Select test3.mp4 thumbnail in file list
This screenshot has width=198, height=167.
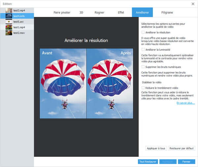(9, 10)
